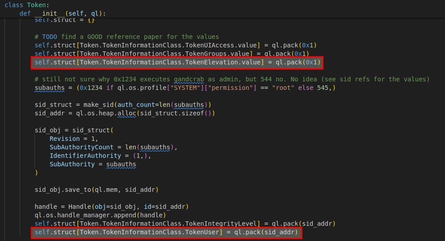Viewport: 445px width, 241px height.
Task: Click the 'handle = Handle(obj=sid_obj' line
Action: point(112,207)
